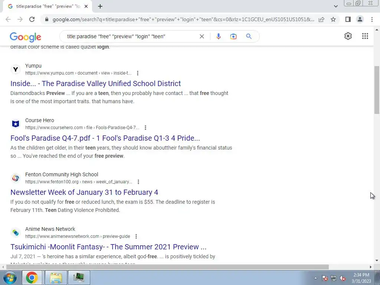Select the Google search results tab

pos(47,7)
